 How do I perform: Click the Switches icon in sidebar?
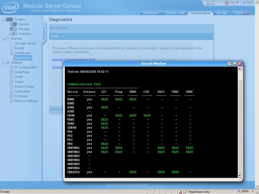tap(13, 34)
